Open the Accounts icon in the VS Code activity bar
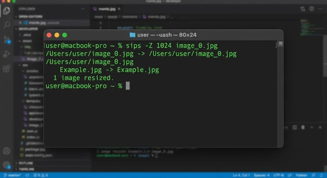 pyautogui.click(x=7, y=151)
